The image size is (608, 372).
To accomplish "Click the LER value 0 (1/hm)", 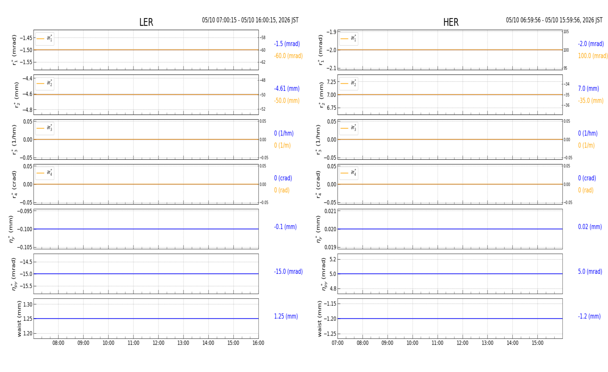I will [x=284, y=133].
